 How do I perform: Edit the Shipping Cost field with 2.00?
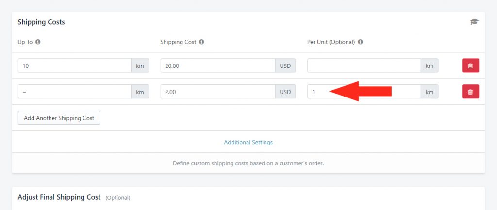tap(218, 92)
